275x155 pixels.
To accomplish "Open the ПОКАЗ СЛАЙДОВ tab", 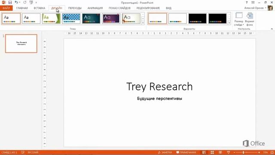I will pos(119,8).
